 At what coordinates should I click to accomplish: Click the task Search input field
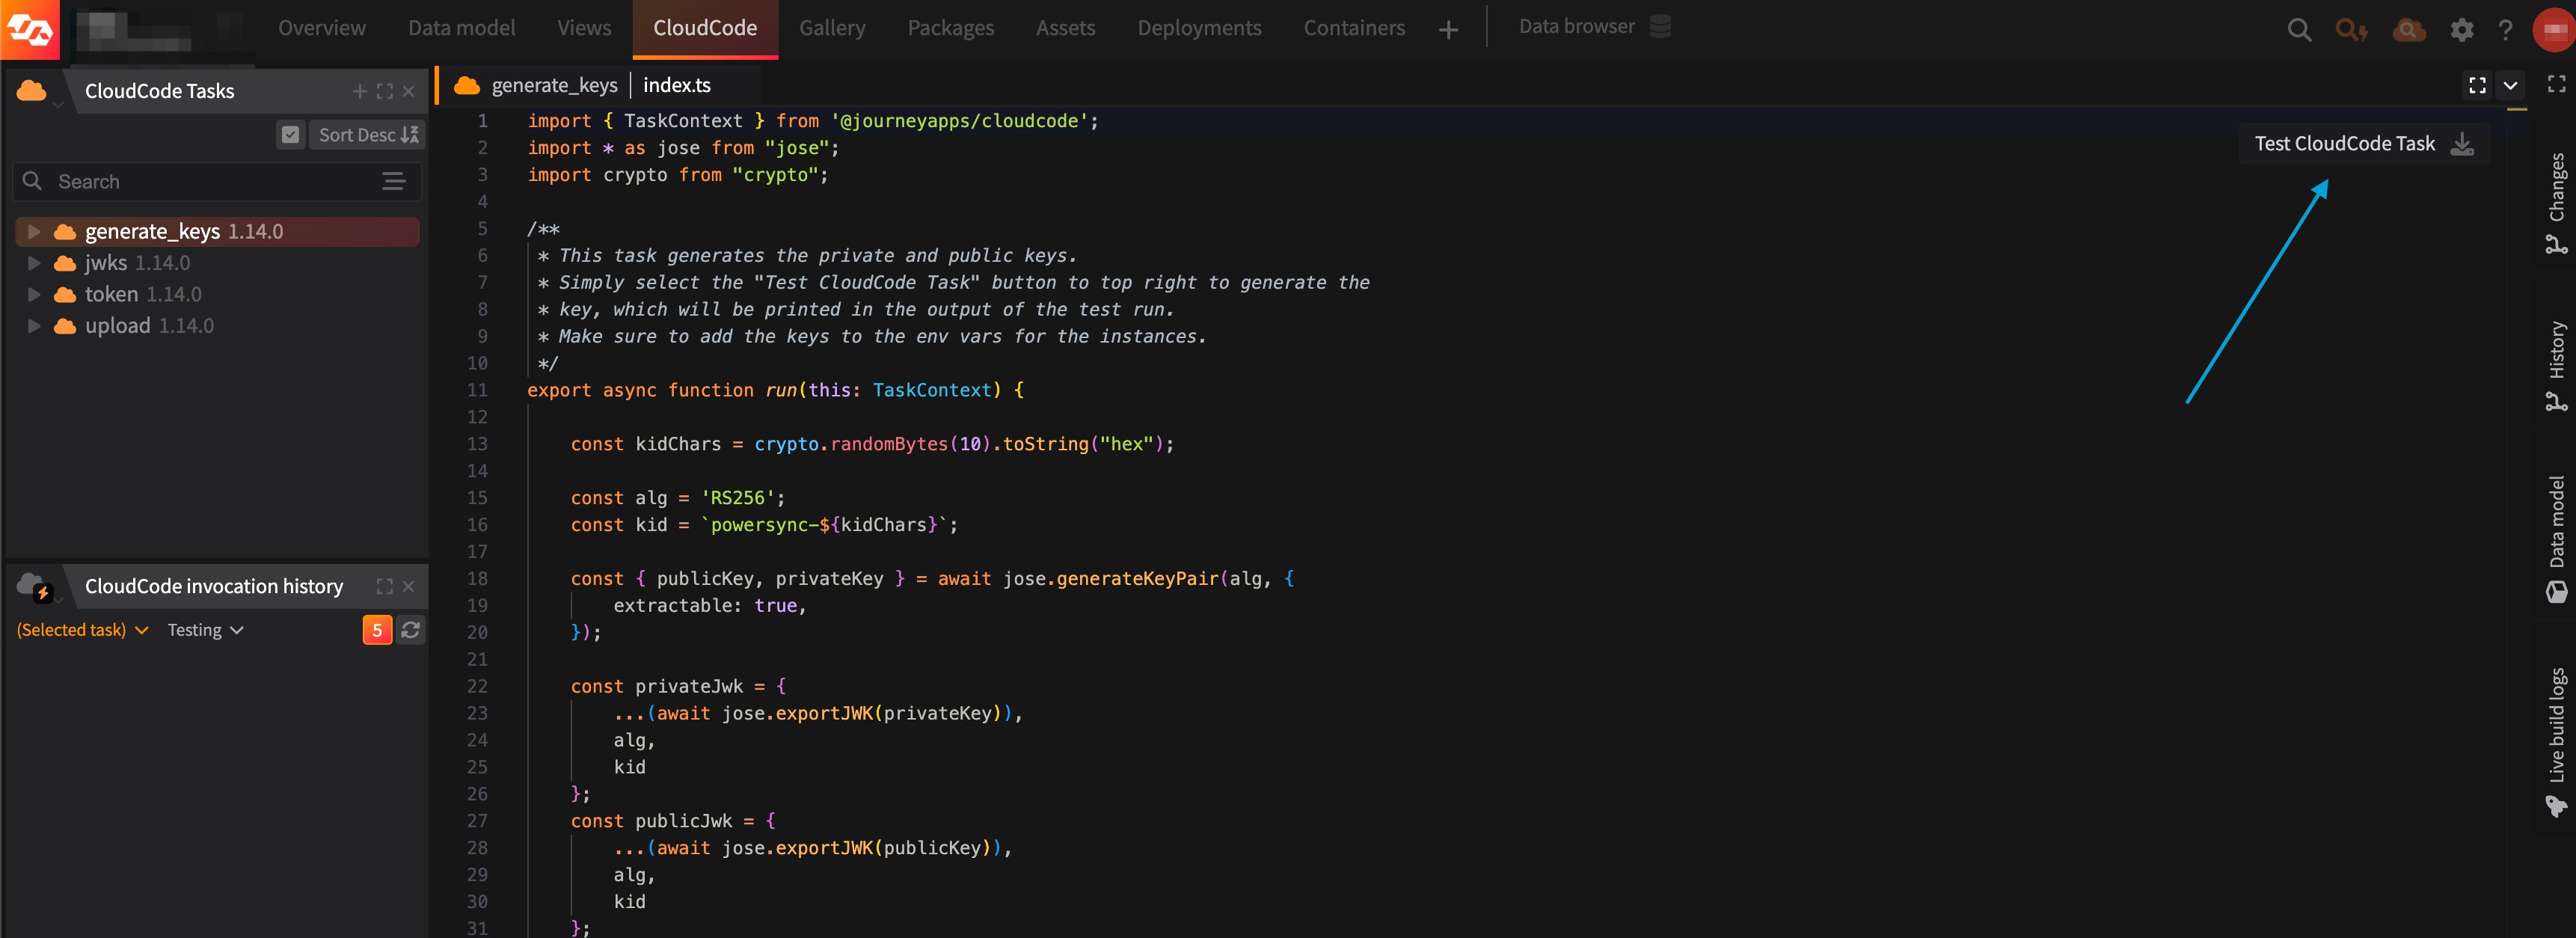[215, 182]
